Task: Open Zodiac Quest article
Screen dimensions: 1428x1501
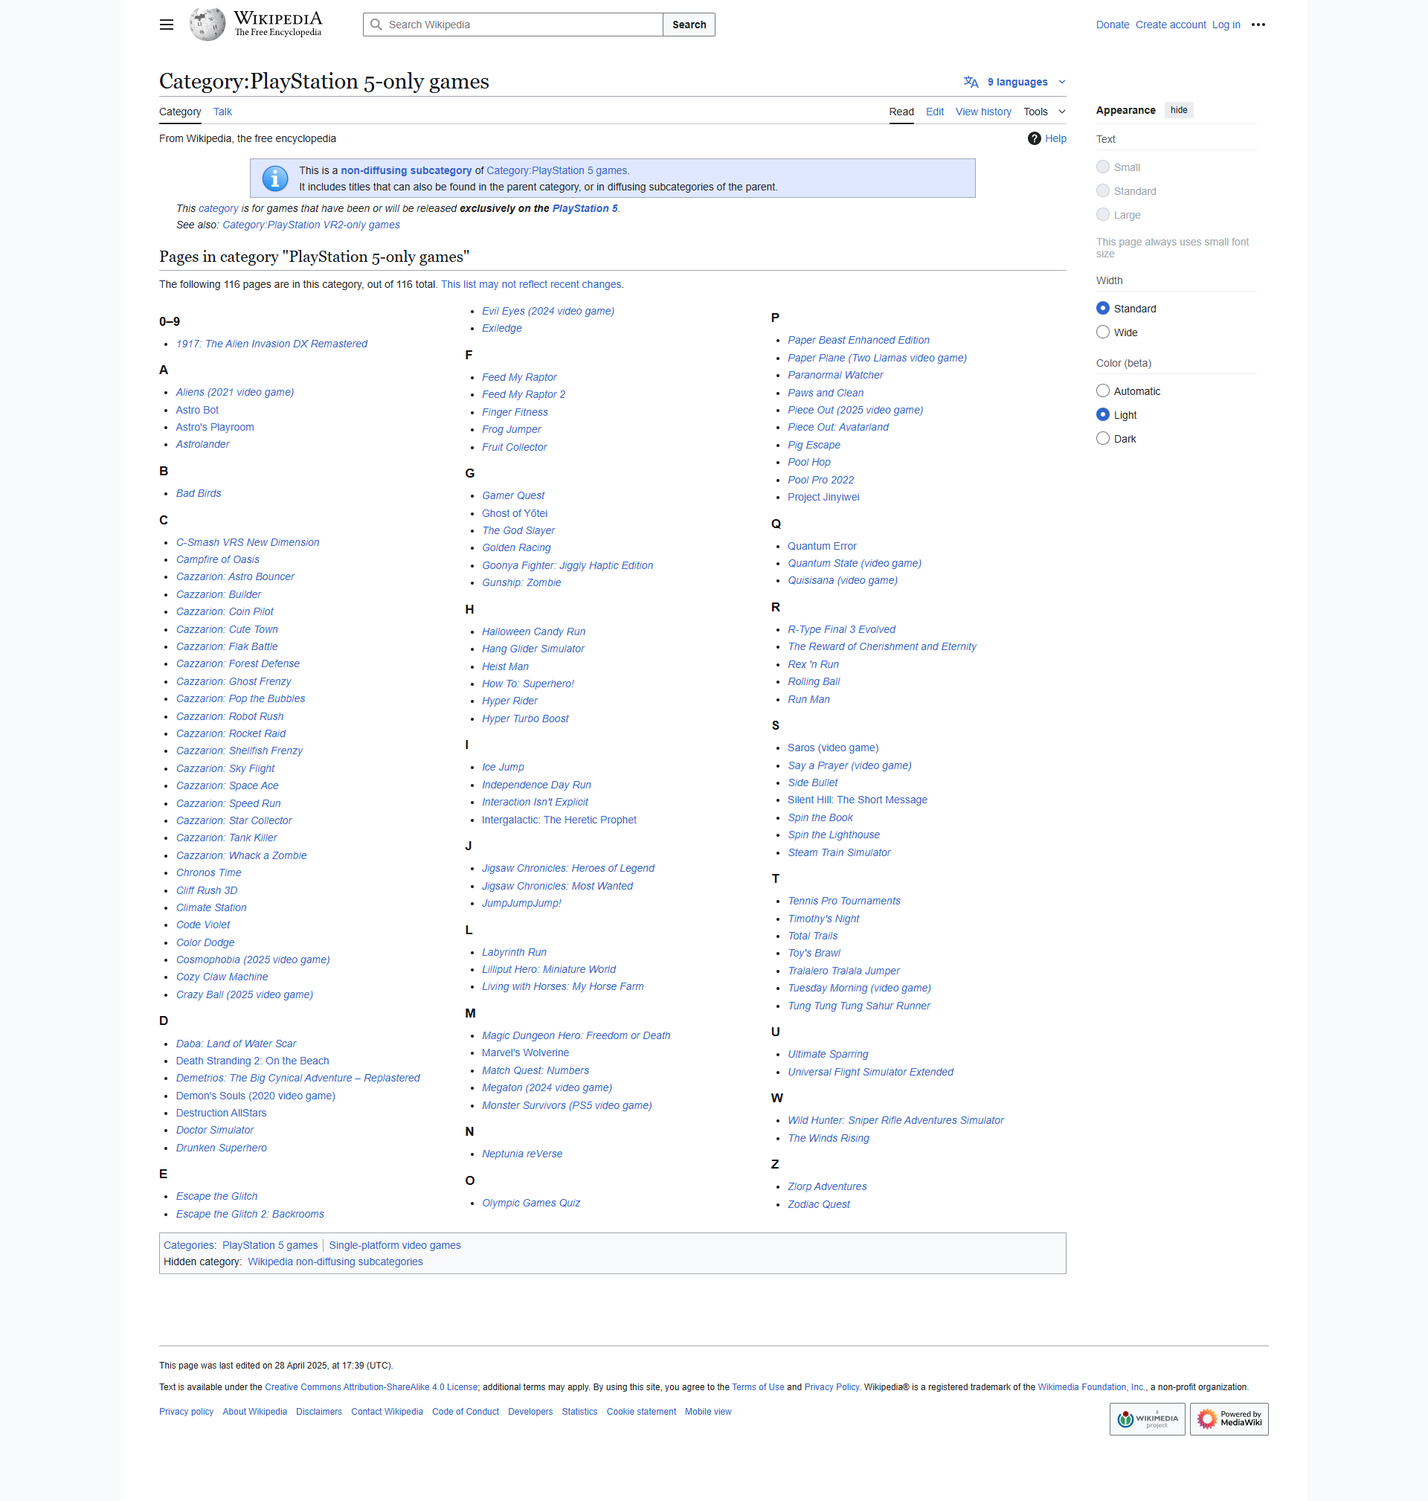Action: click(818, 1204)
